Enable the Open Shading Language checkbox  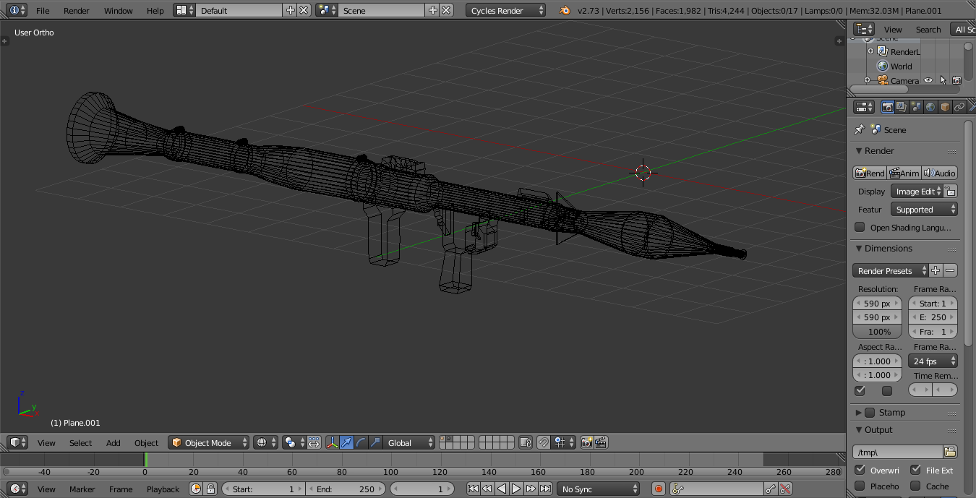(x=860, y=227)
